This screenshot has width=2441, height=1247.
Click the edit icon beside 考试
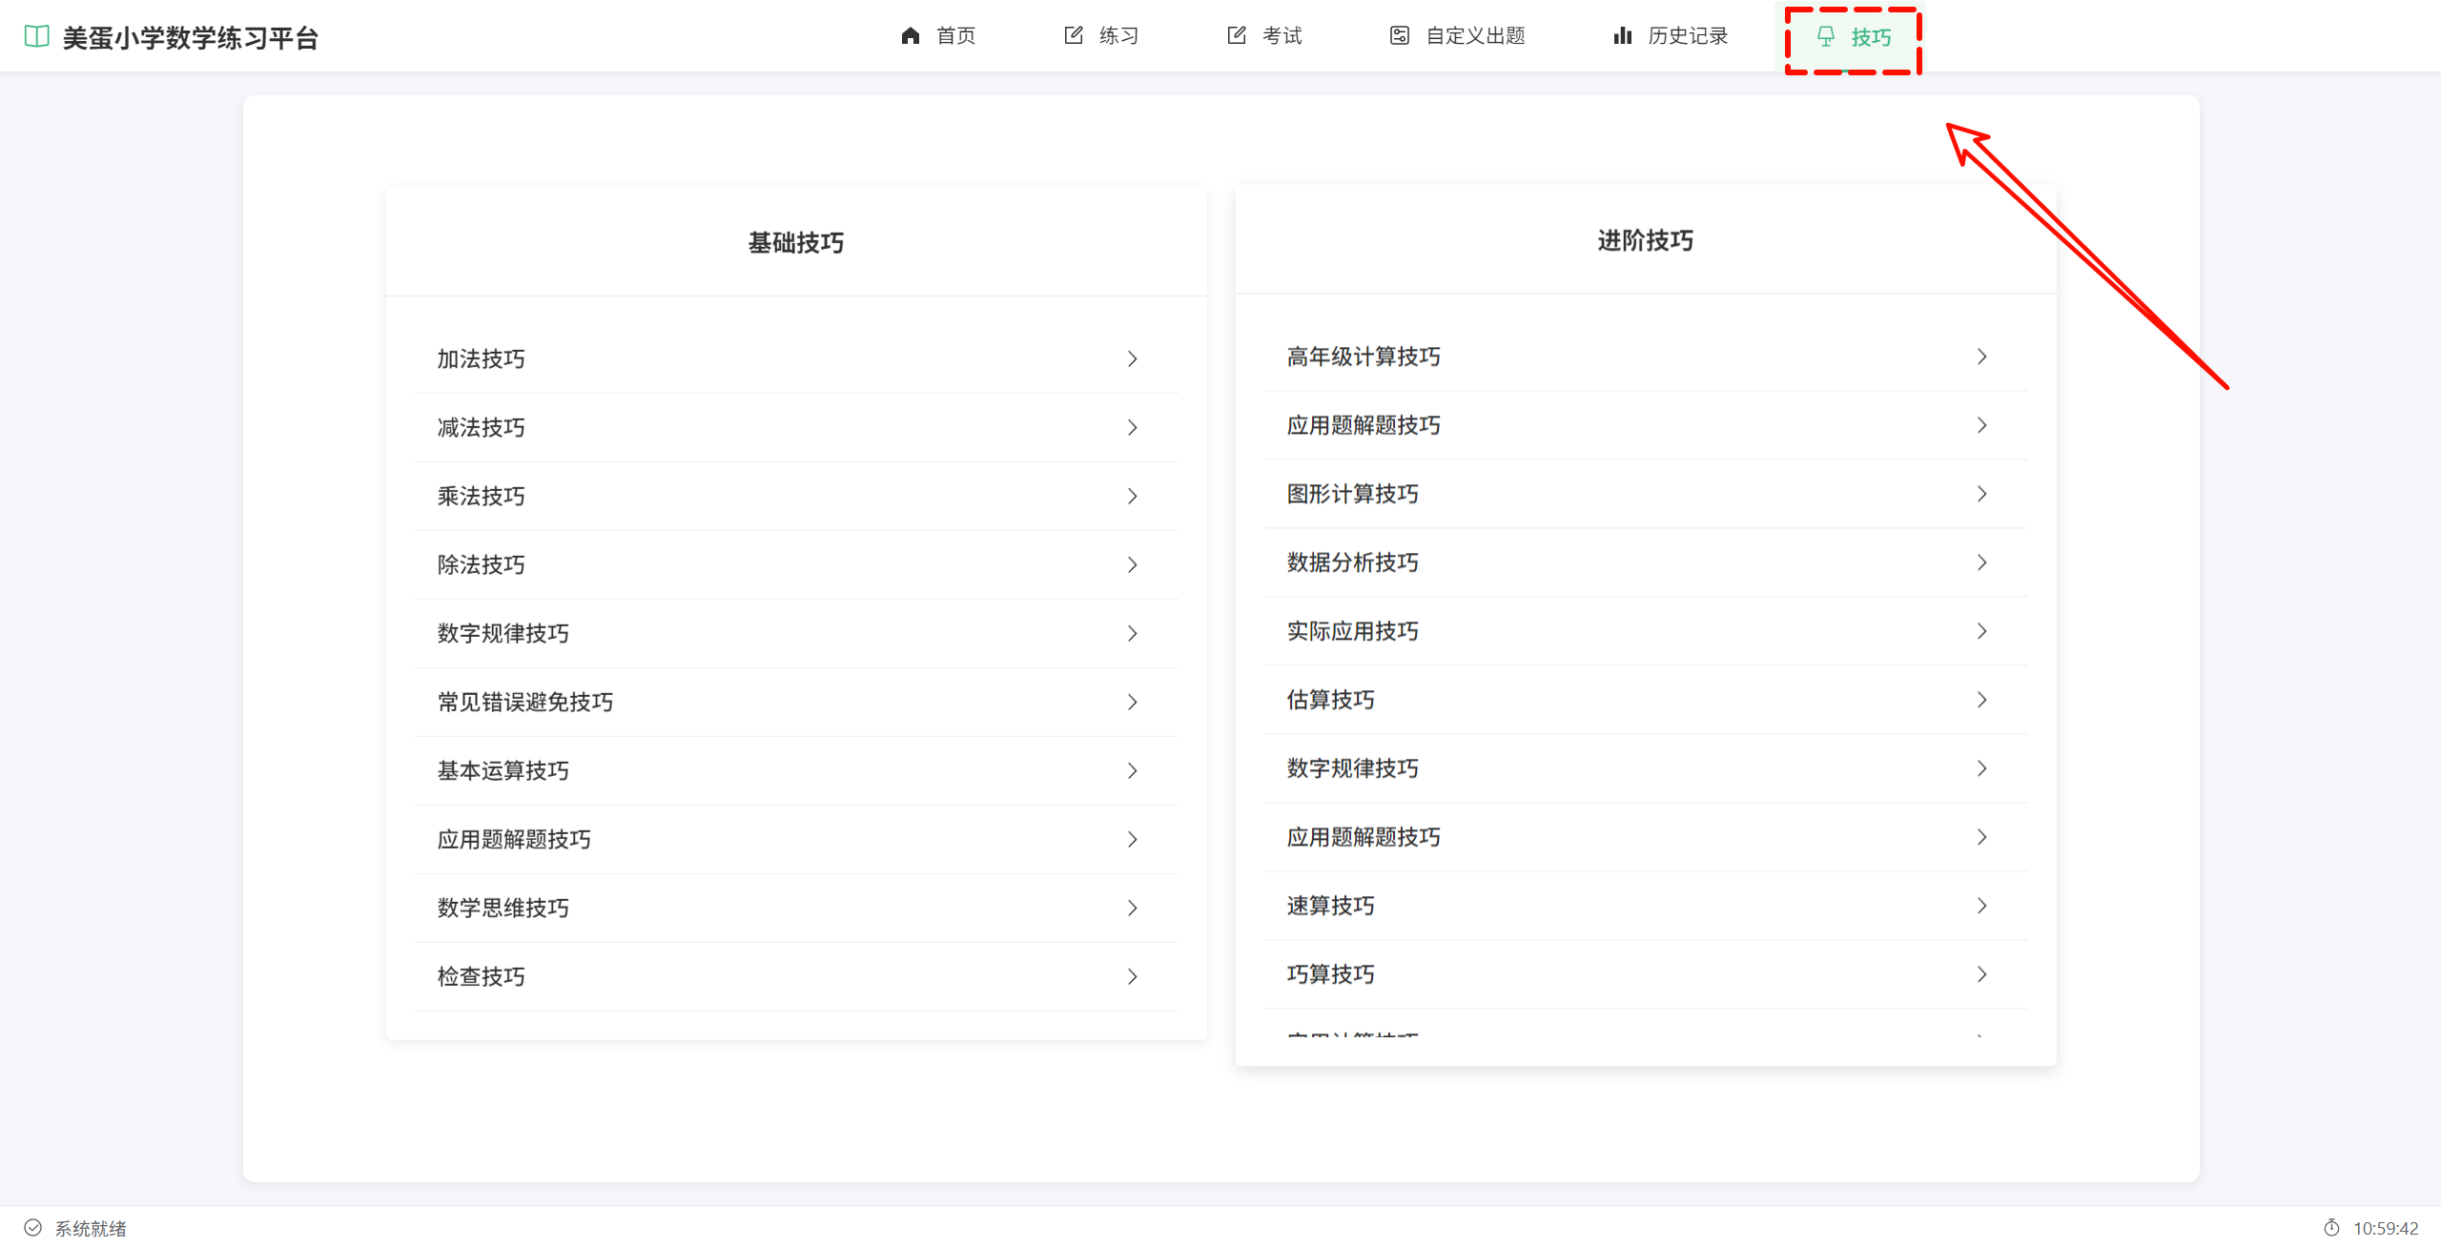point(1237,36)
